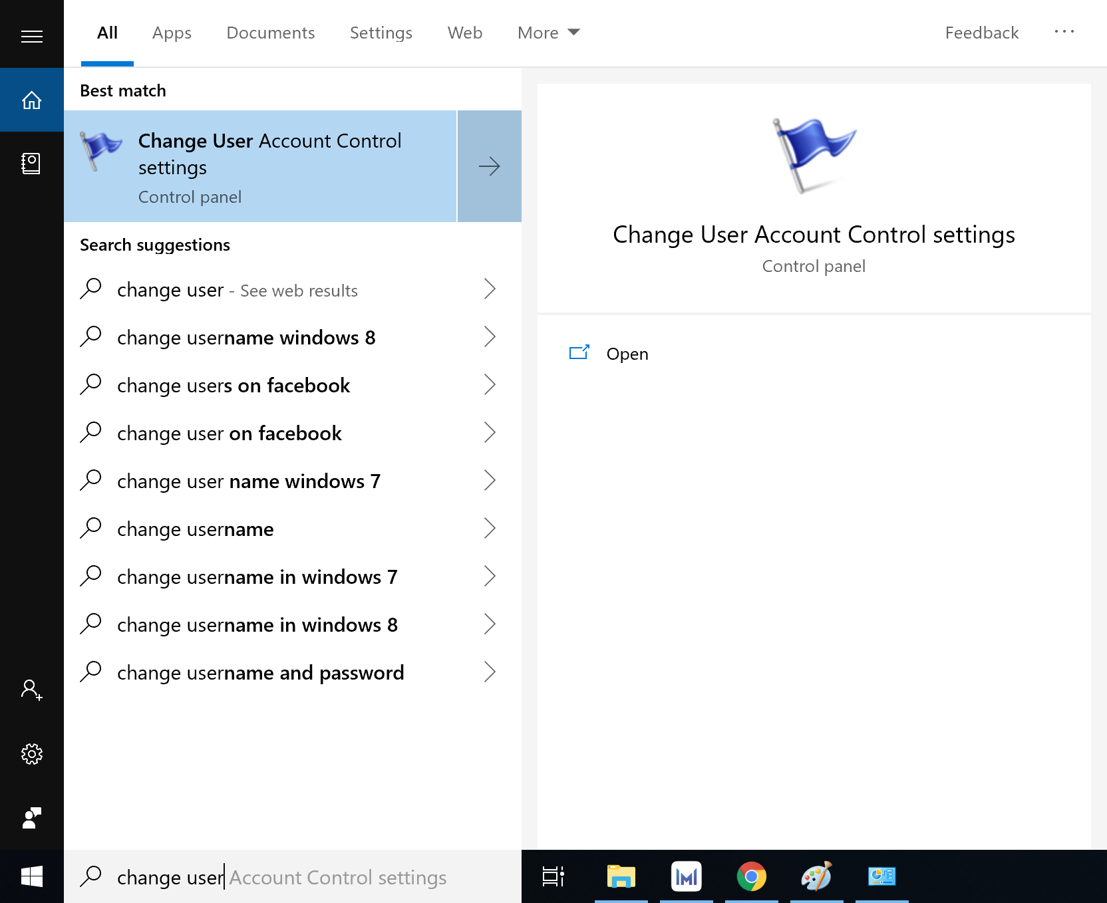Open the Settings gear icon
The image size is (1107, 903).
[x=31, y=754]
